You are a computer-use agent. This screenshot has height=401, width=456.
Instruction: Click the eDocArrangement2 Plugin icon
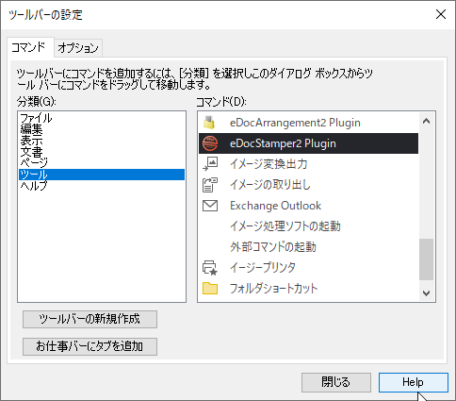[209, 123]
